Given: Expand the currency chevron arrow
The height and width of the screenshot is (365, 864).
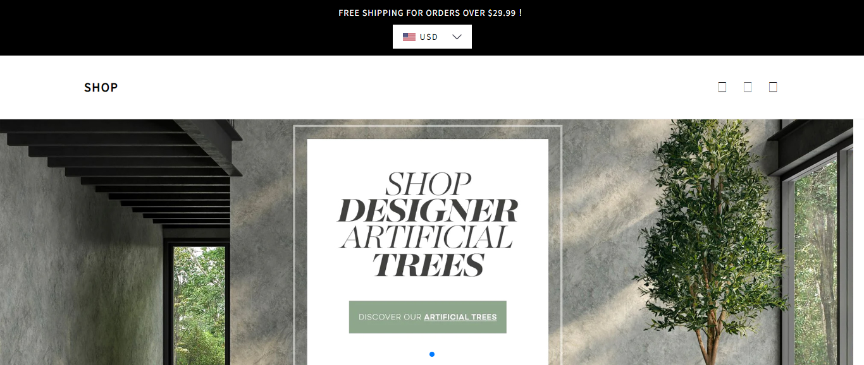Looking at the screenshot, I should pos(457,37).
